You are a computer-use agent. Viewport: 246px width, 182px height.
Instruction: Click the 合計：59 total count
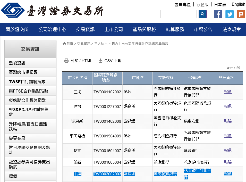[x=233, y=68]
